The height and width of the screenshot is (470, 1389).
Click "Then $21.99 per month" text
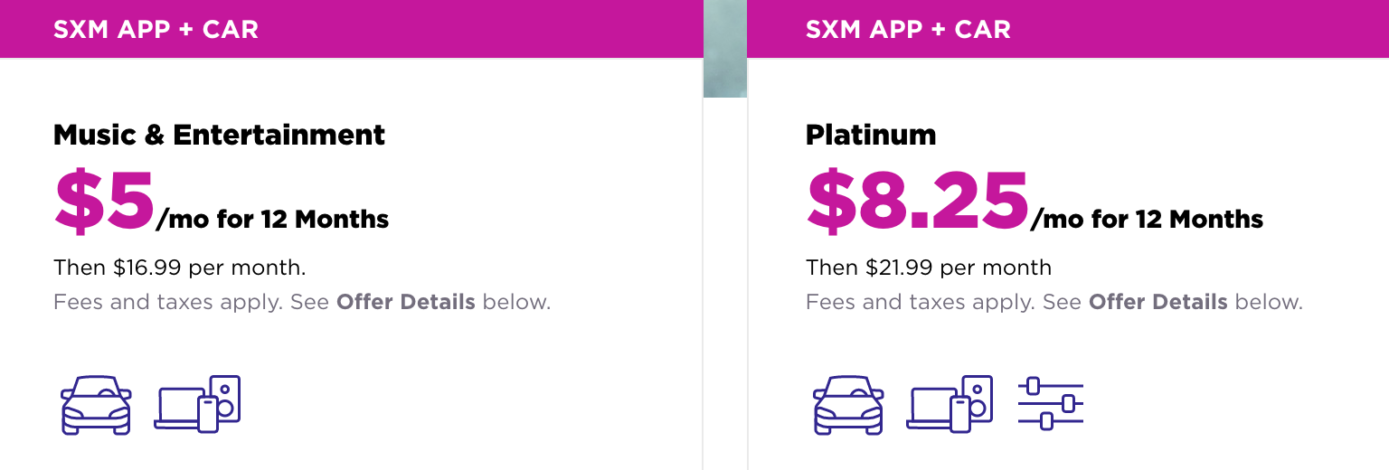929,268
